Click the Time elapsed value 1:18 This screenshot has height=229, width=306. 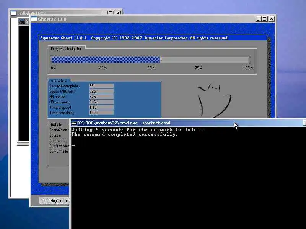[101, 107]
